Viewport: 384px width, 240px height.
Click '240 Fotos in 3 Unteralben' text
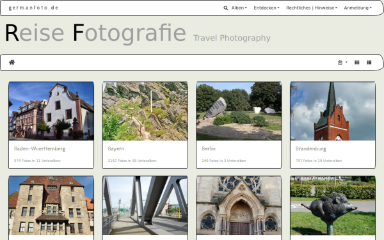224,161
